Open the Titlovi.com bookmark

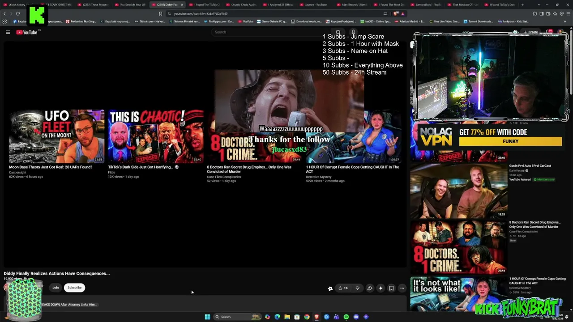[x=150, y=21]
